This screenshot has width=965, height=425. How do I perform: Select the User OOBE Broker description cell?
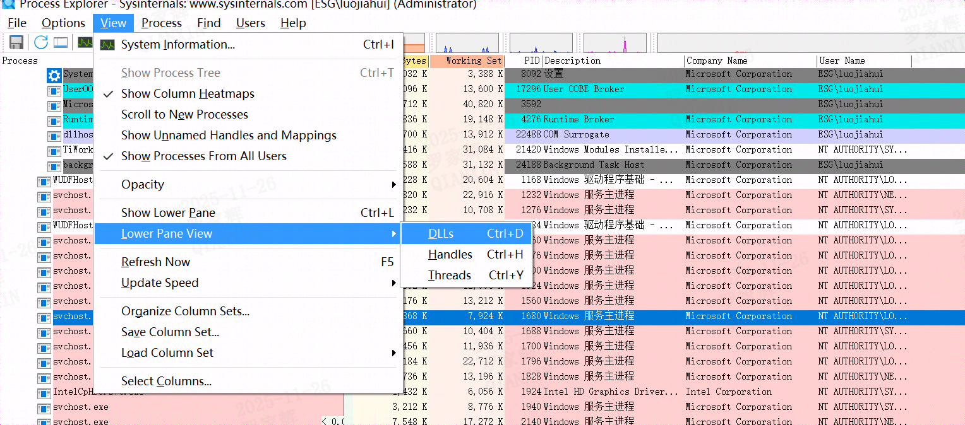(584, 89)
